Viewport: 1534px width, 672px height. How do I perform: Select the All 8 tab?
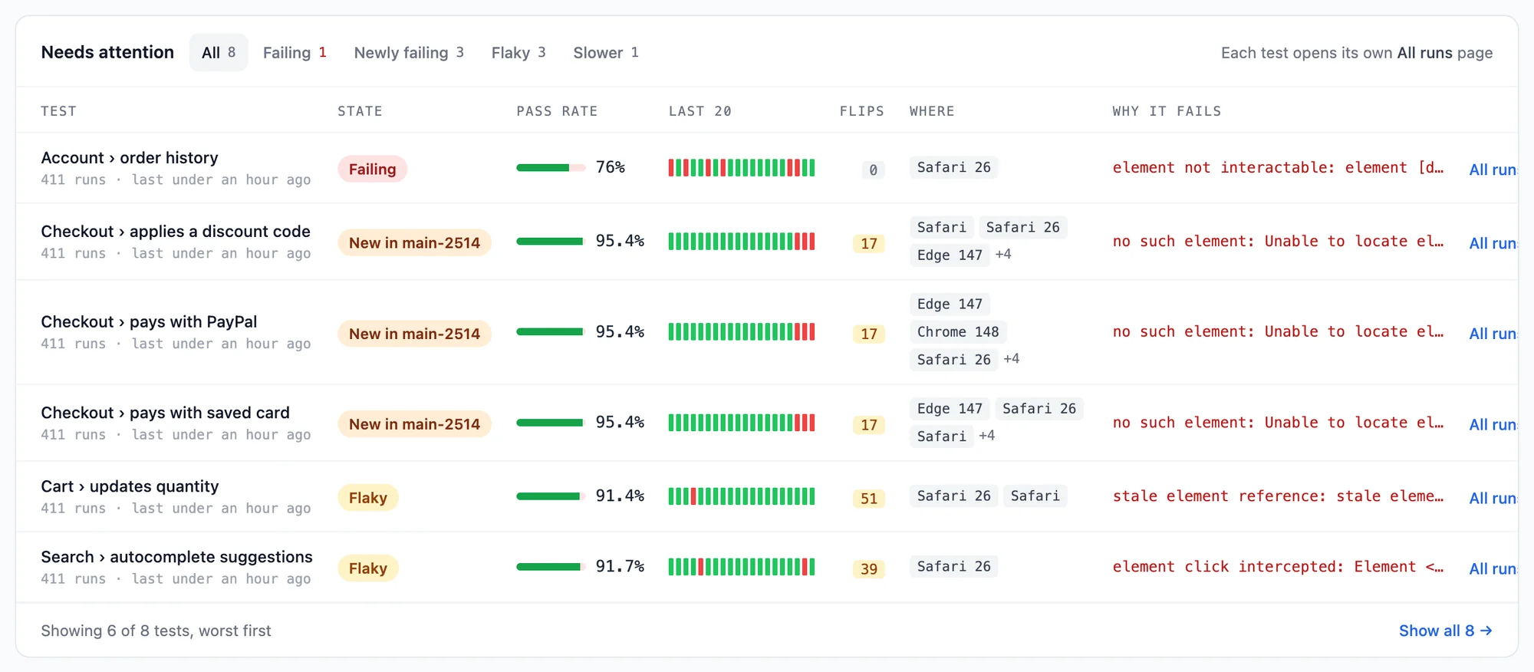pos(219,52)
